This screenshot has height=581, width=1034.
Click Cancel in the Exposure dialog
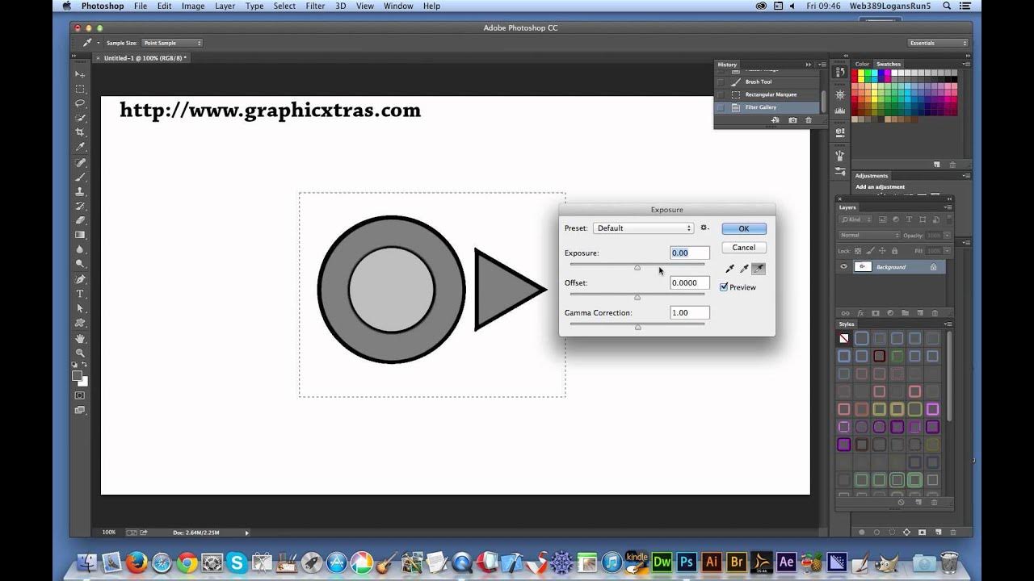click(744, 248)
